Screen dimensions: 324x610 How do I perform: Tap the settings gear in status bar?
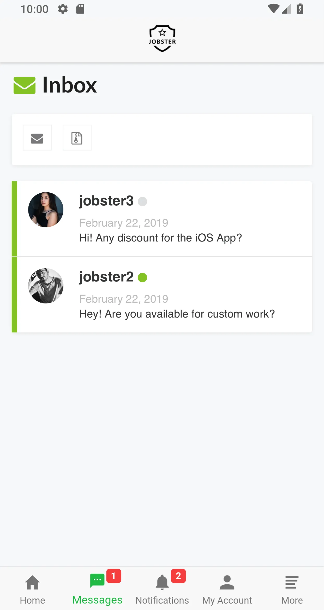click(x=63, y=9)
